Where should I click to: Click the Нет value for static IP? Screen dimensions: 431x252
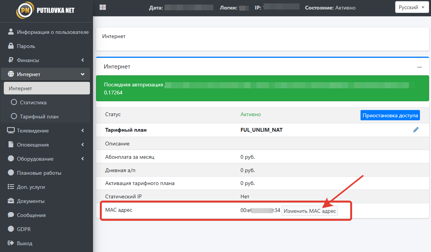click(245, 196)
